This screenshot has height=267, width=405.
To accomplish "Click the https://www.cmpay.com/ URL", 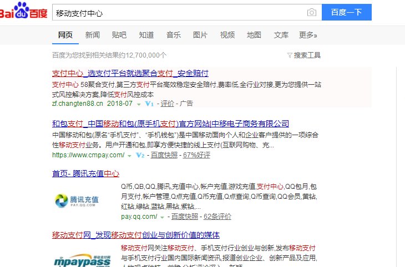I will pyautogui.click(x=88, y=155).
